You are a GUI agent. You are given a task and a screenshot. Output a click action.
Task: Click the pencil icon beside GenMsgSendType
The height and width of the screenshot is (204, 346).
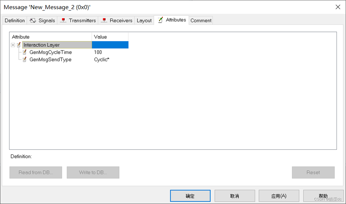coord(25,59)
